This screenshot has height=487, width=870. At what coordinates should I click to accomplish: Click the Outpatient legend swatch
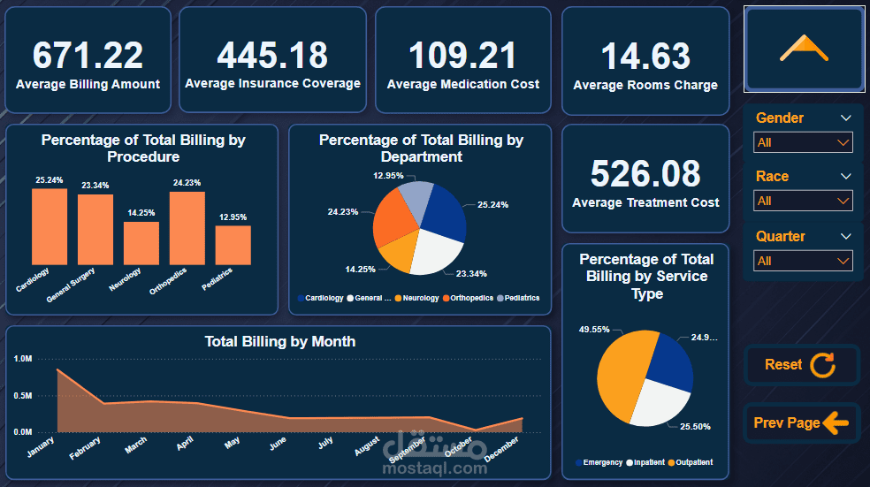pos(671,462)
